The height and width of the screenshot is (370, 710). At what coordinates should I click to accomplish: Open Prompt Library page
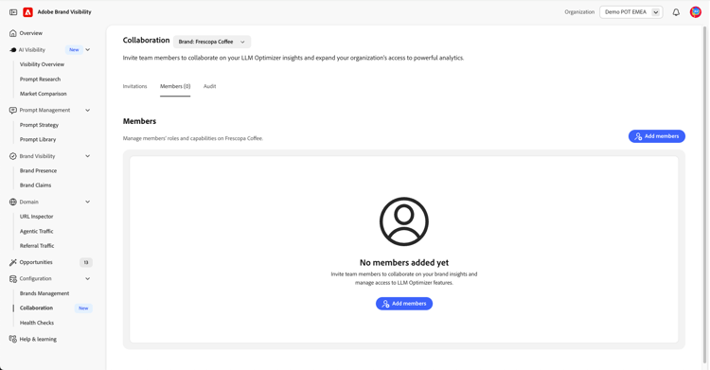pos(38,139)
